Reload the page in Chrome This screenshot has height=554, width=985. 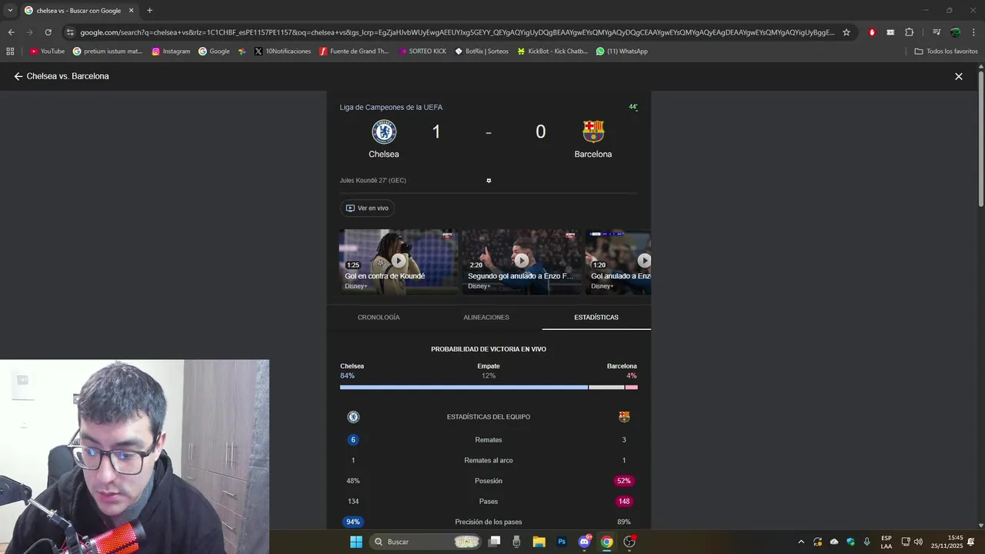(48, 32)
